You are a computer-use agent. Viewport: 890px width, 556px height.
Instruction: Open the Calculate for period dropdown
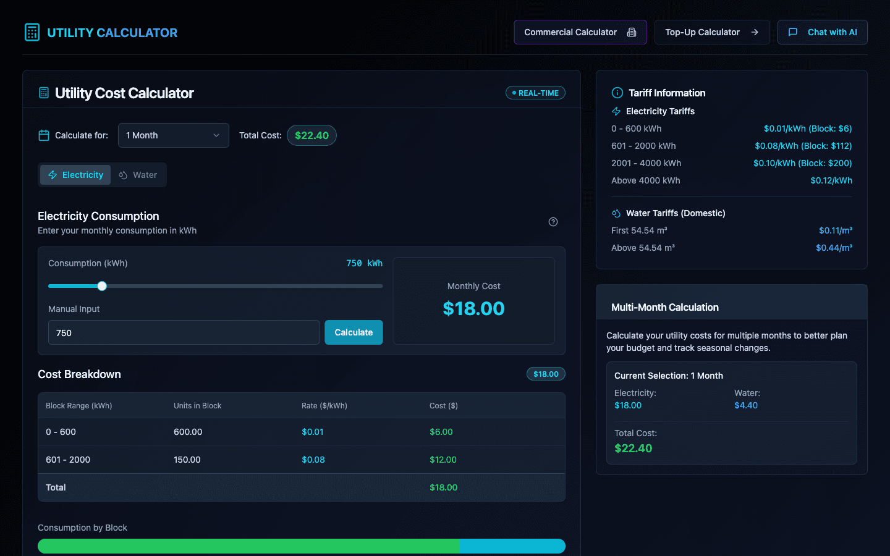(x=174, y=135)
